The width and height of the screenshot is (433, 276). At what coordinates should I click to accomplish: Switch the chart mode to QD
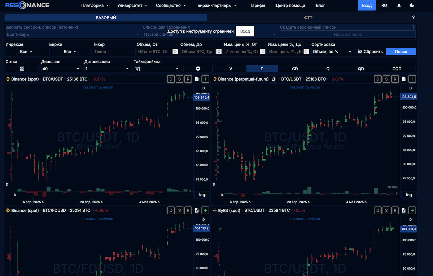tap(361, 69)
